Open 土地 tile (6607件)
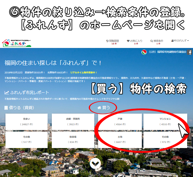 click(120, 140)
